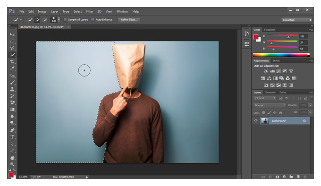
Task: Select the Gradient tool
Action: [12, 110]
